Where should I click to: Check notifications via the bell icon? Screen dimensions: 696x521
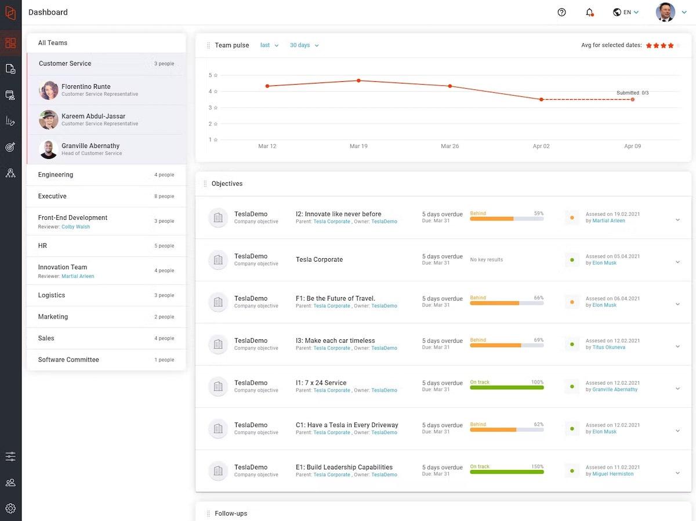tap(589, 12)
